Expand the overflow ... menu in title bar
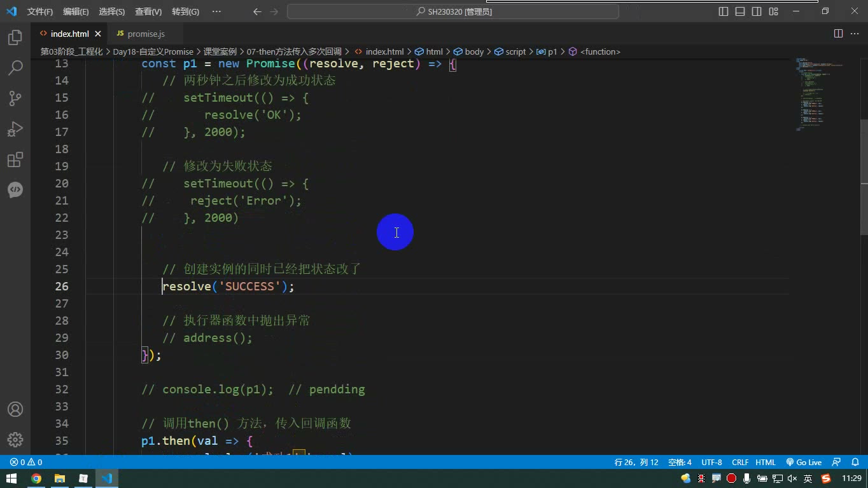The width and height of the screenshot is (868, 488). click(x=216, y=11)
